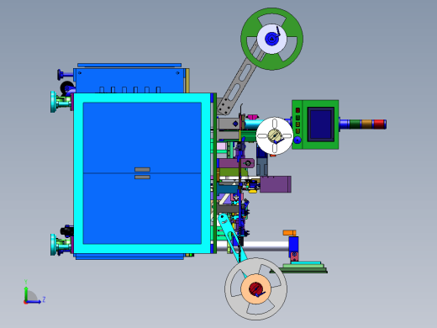Select the purple motor block
Viewport: 437px width, 328px height.
276,184
